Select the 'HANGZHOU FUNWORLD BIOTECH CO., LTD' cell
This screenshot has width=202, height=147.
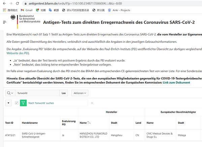point(93,135)
